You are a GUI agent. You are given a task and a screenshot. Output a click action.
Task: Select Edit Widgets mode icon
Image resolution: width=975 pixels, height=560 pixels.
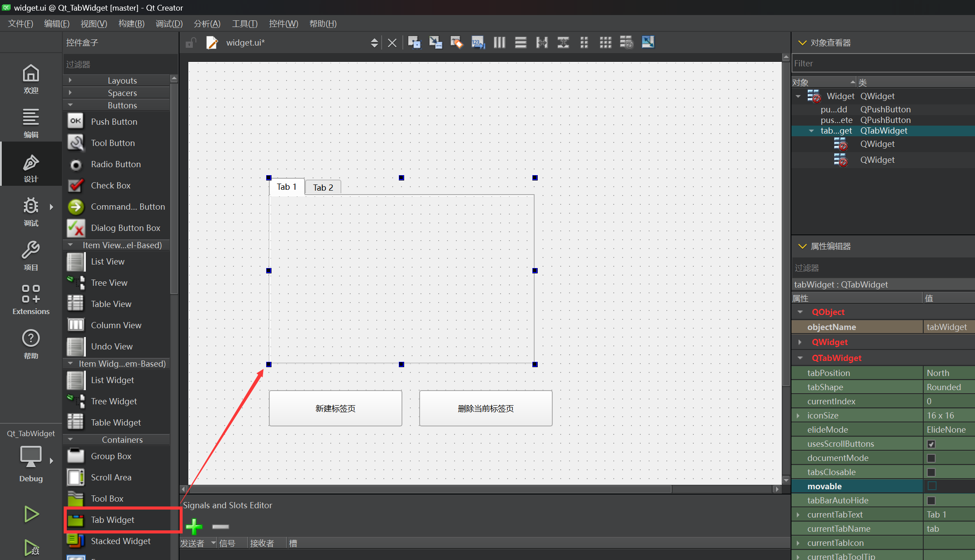click(414, 42)
